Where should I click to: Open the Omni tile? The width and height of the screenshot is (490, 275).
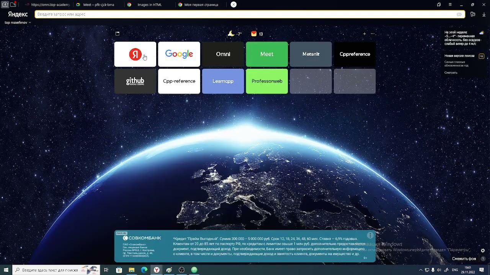coord(223,54)
